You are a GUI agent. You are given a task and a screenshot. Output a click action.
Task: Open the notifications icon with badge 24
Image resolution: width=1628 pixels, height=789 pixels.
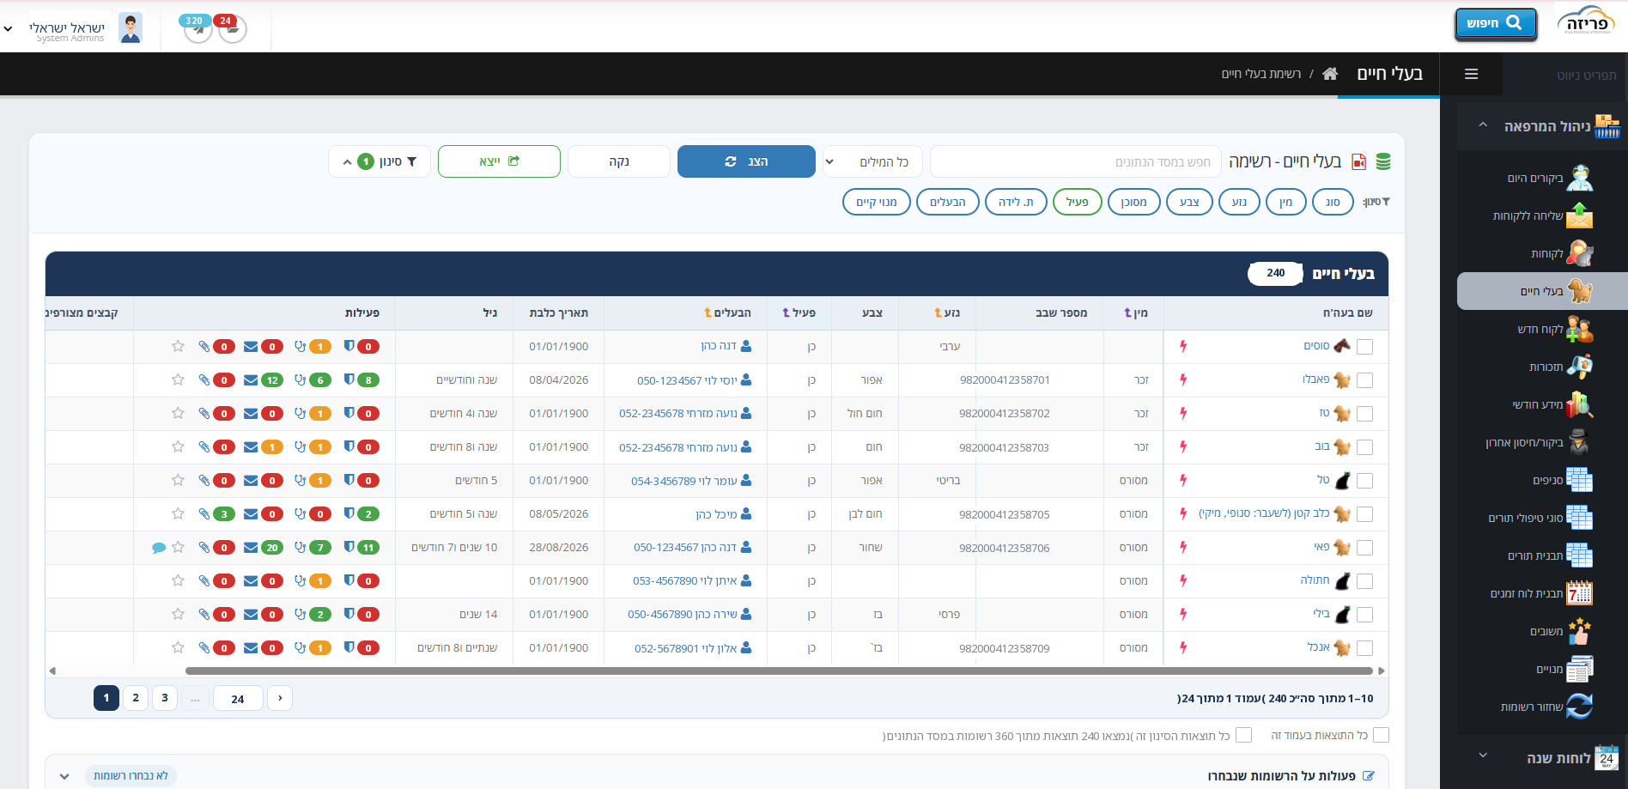click(232, 29)
